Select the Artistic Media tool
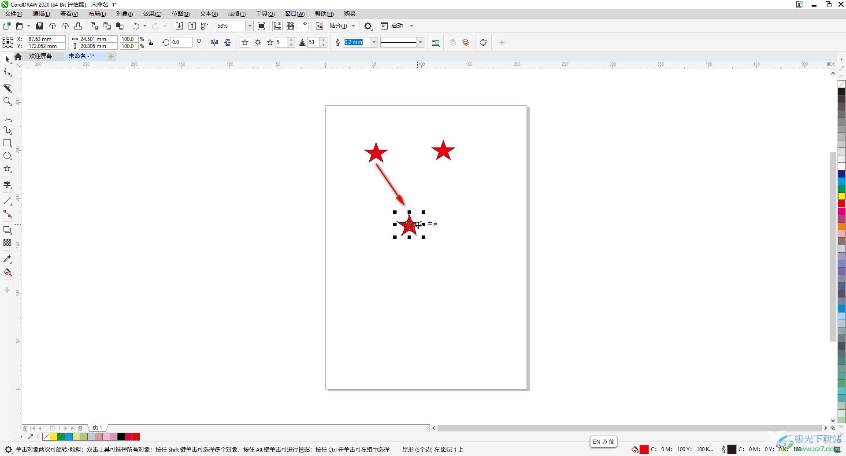The image size is (846, 456). click(x=7, y=130)
